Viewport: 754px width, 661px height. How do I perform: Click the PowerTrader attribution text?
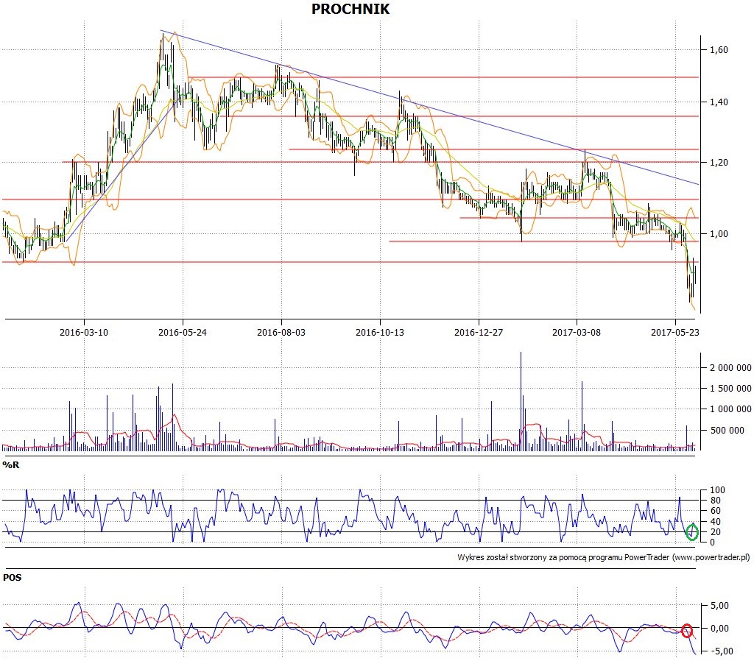pos(604,558)
